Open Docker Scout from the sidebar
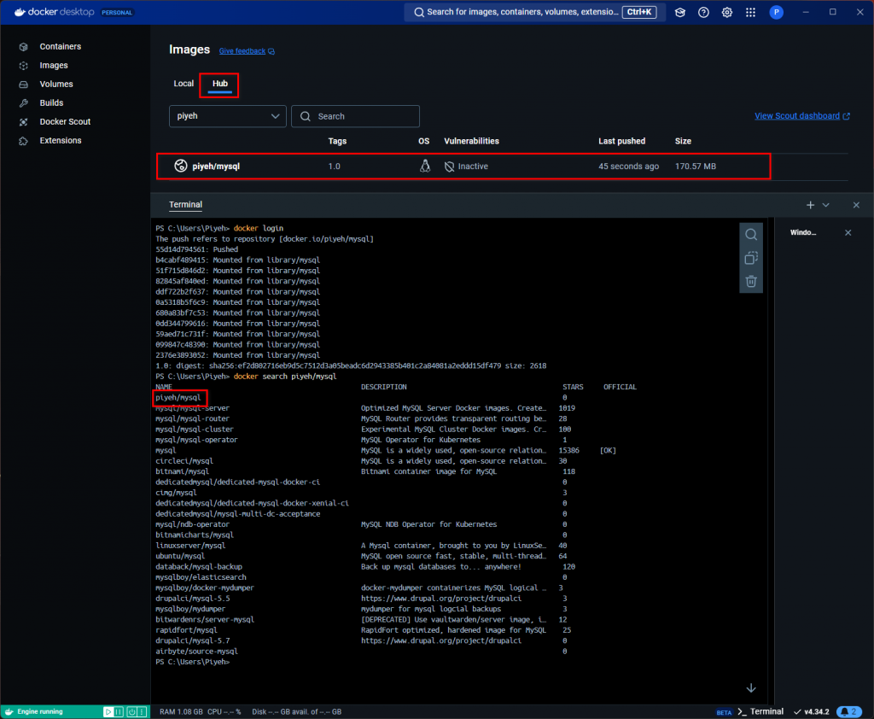The image size is (874, 719). [65, 121]
